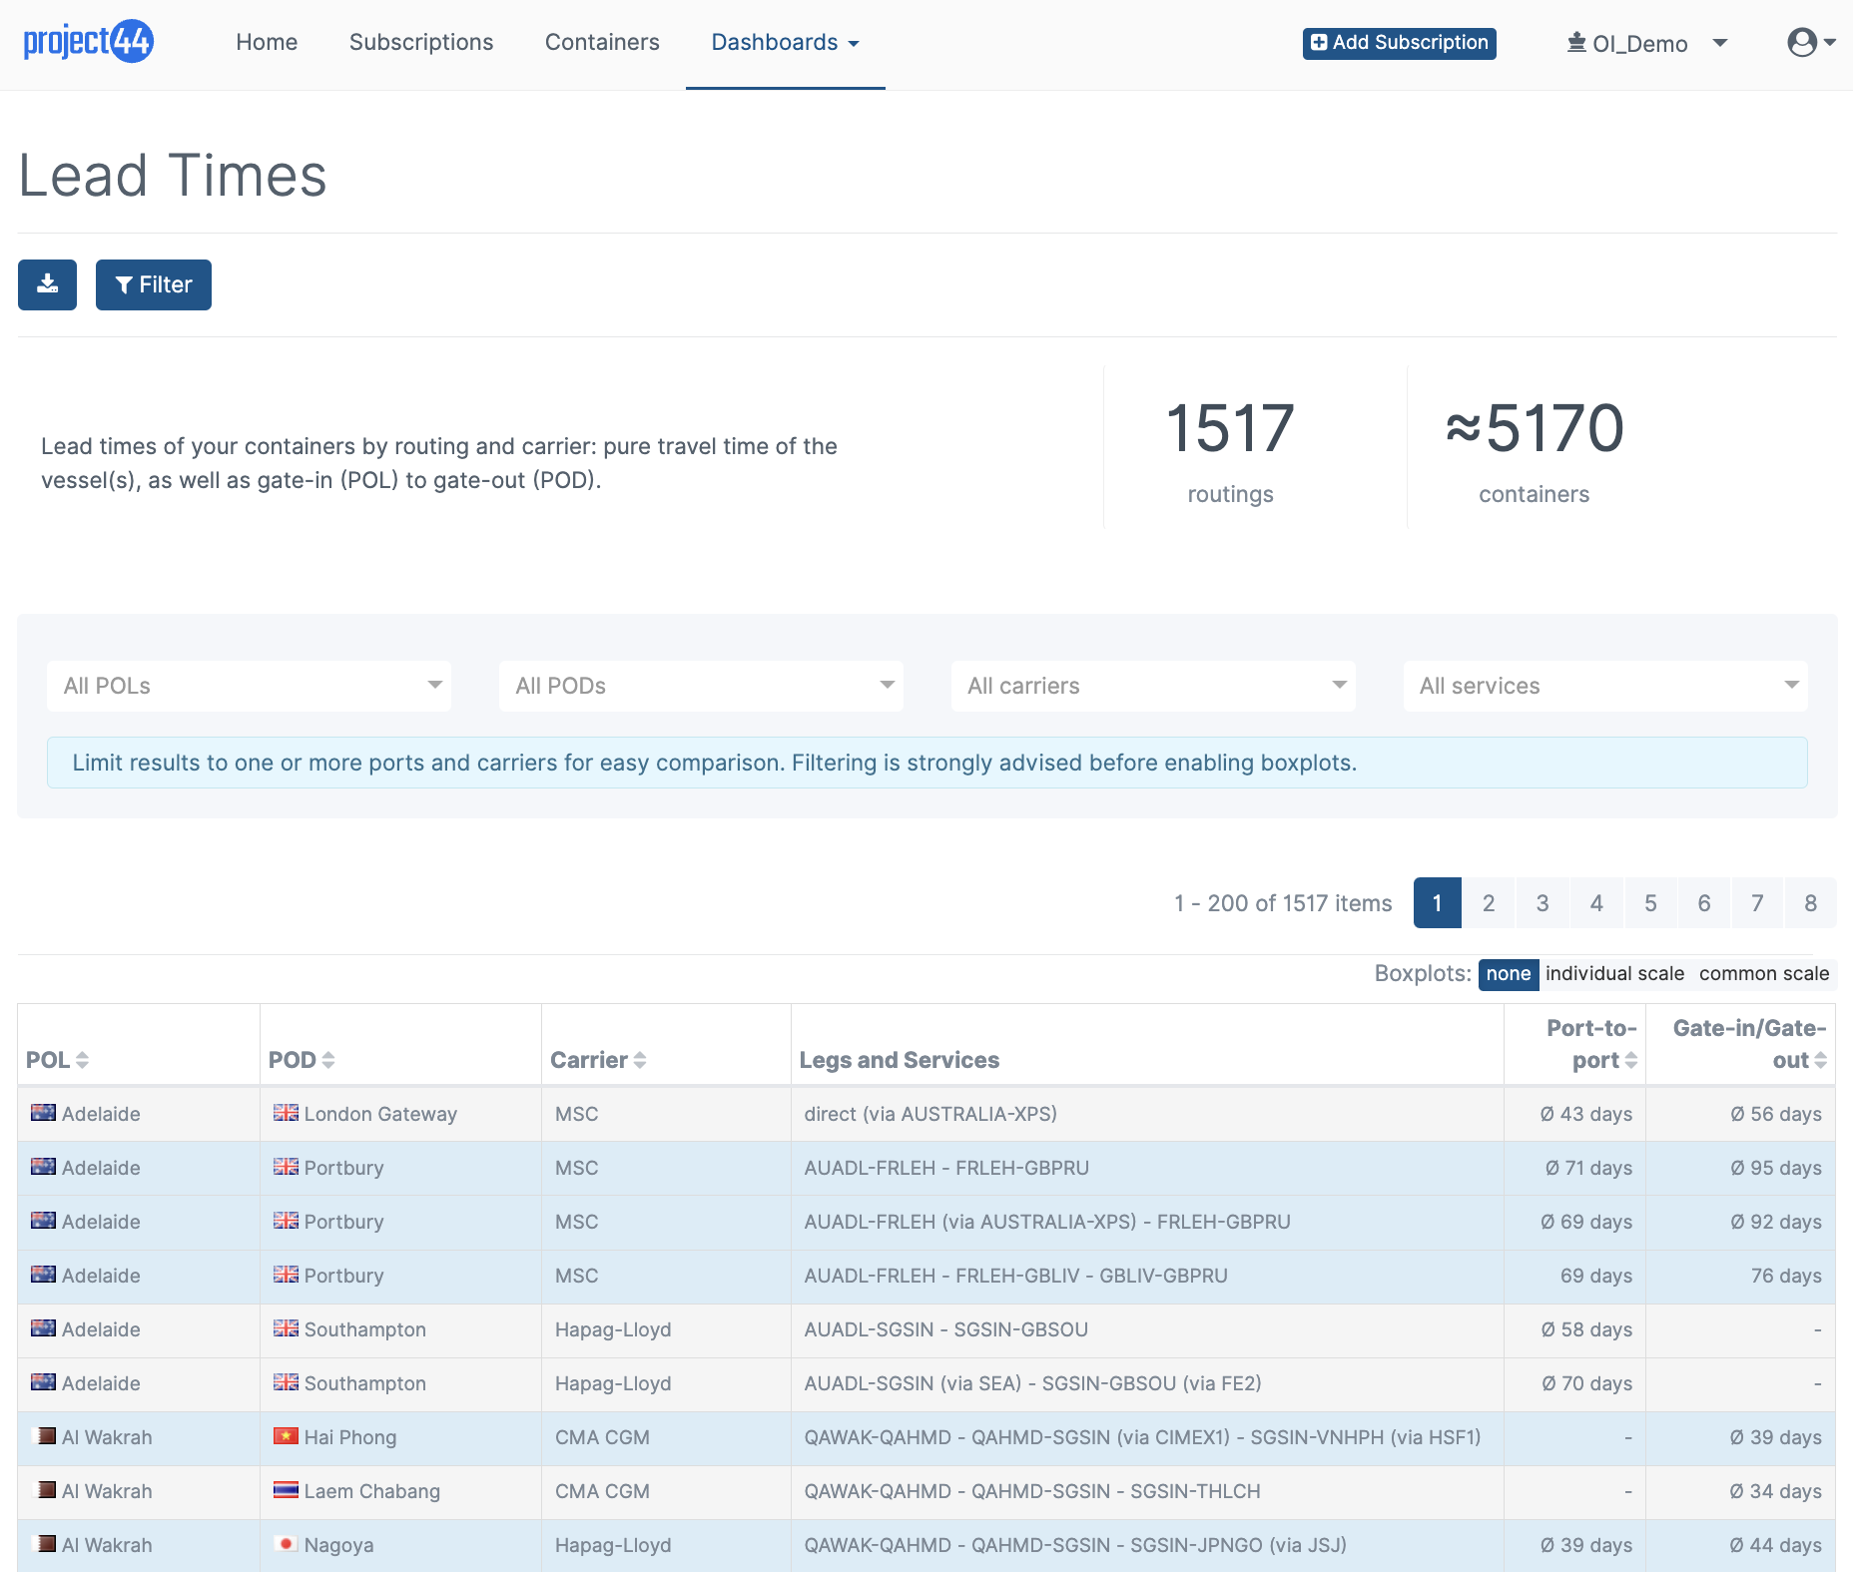
Task: Go to page 8 of results
Action: [x=1810, y=903]
